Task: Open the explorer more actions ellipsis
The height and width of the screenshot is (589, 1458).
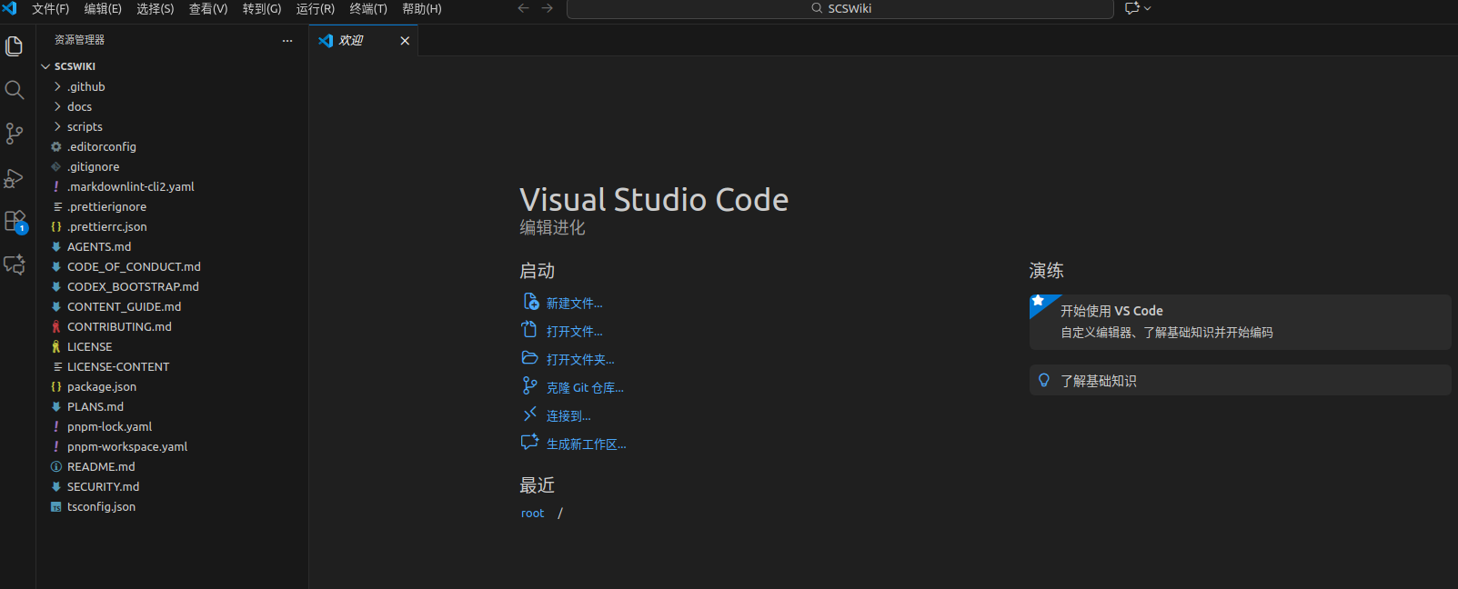Action: point(287,40)
